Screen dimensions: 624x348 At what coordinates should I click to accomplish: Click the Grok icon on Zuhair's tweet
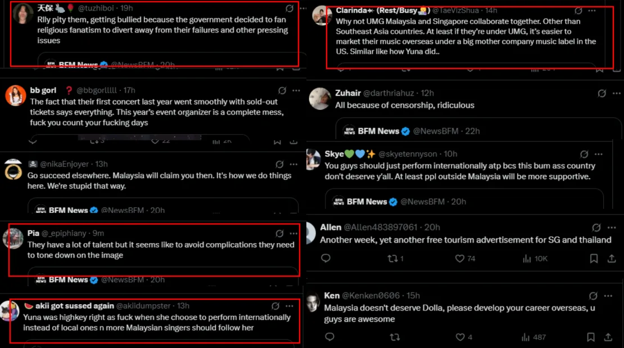coord(602,93)
